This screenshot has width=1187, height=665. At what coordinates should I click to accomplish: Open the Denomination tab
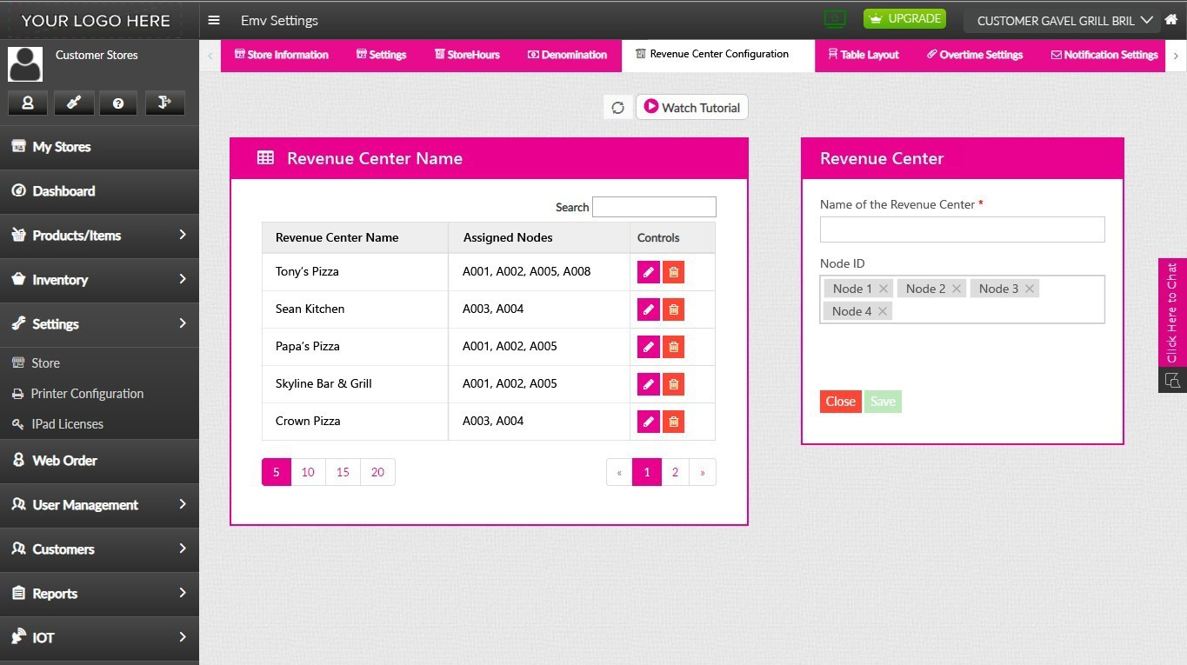pyautogui.click(x=567, y=55)
